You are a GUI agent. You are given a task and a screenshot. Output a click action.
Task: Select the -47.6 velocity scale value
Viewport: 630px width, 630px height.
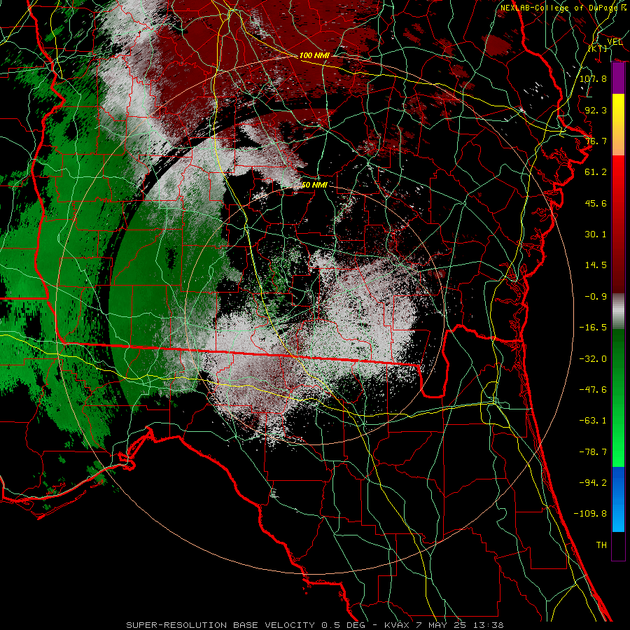point(593,390)
